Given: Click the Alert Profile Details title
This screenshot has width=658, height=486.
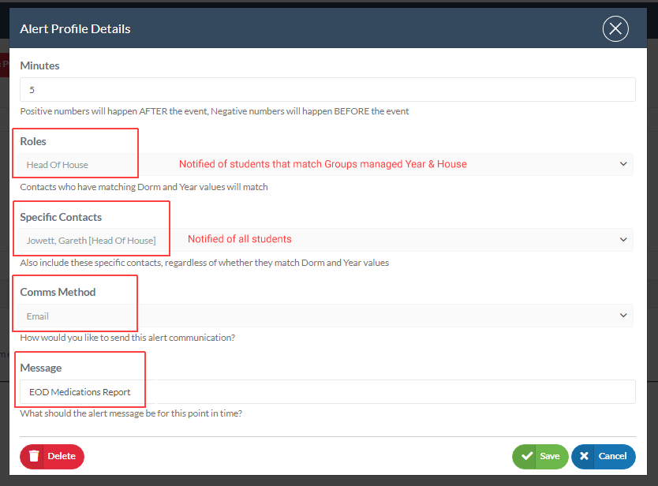Looking at the screenshot, I should coord(75,29).
